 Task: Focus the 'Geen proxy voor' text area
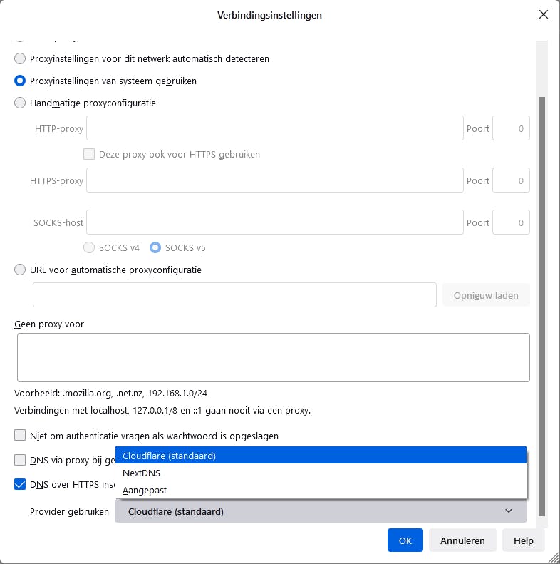coord(273,357)
